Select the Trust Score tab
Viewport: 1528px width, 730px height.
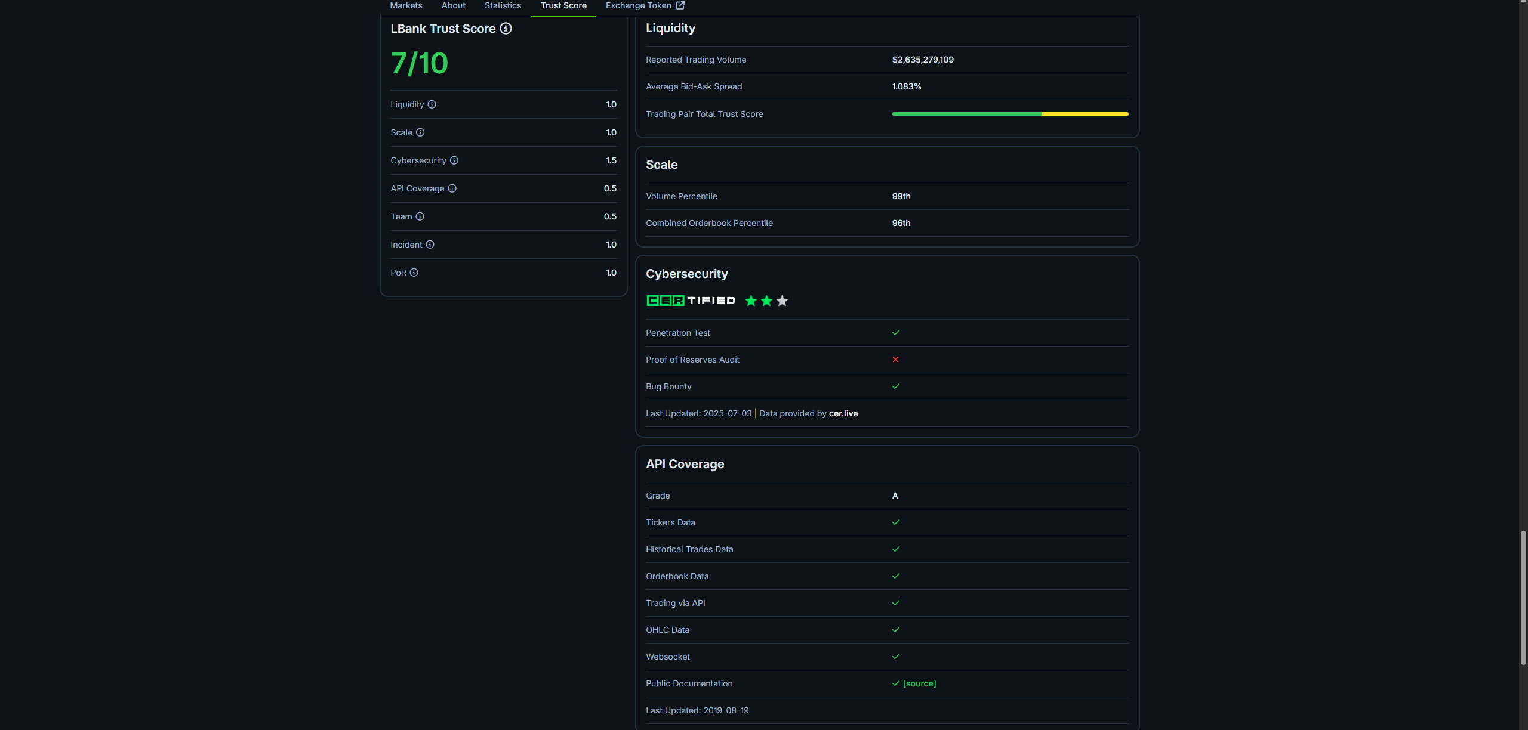563,5
